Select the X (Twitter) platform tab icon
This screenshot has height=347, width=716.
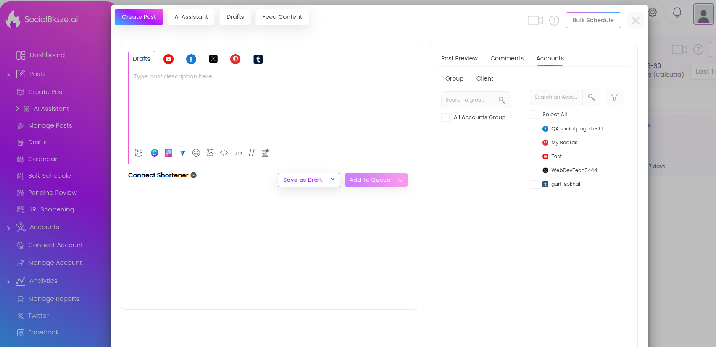pos(213,59)
